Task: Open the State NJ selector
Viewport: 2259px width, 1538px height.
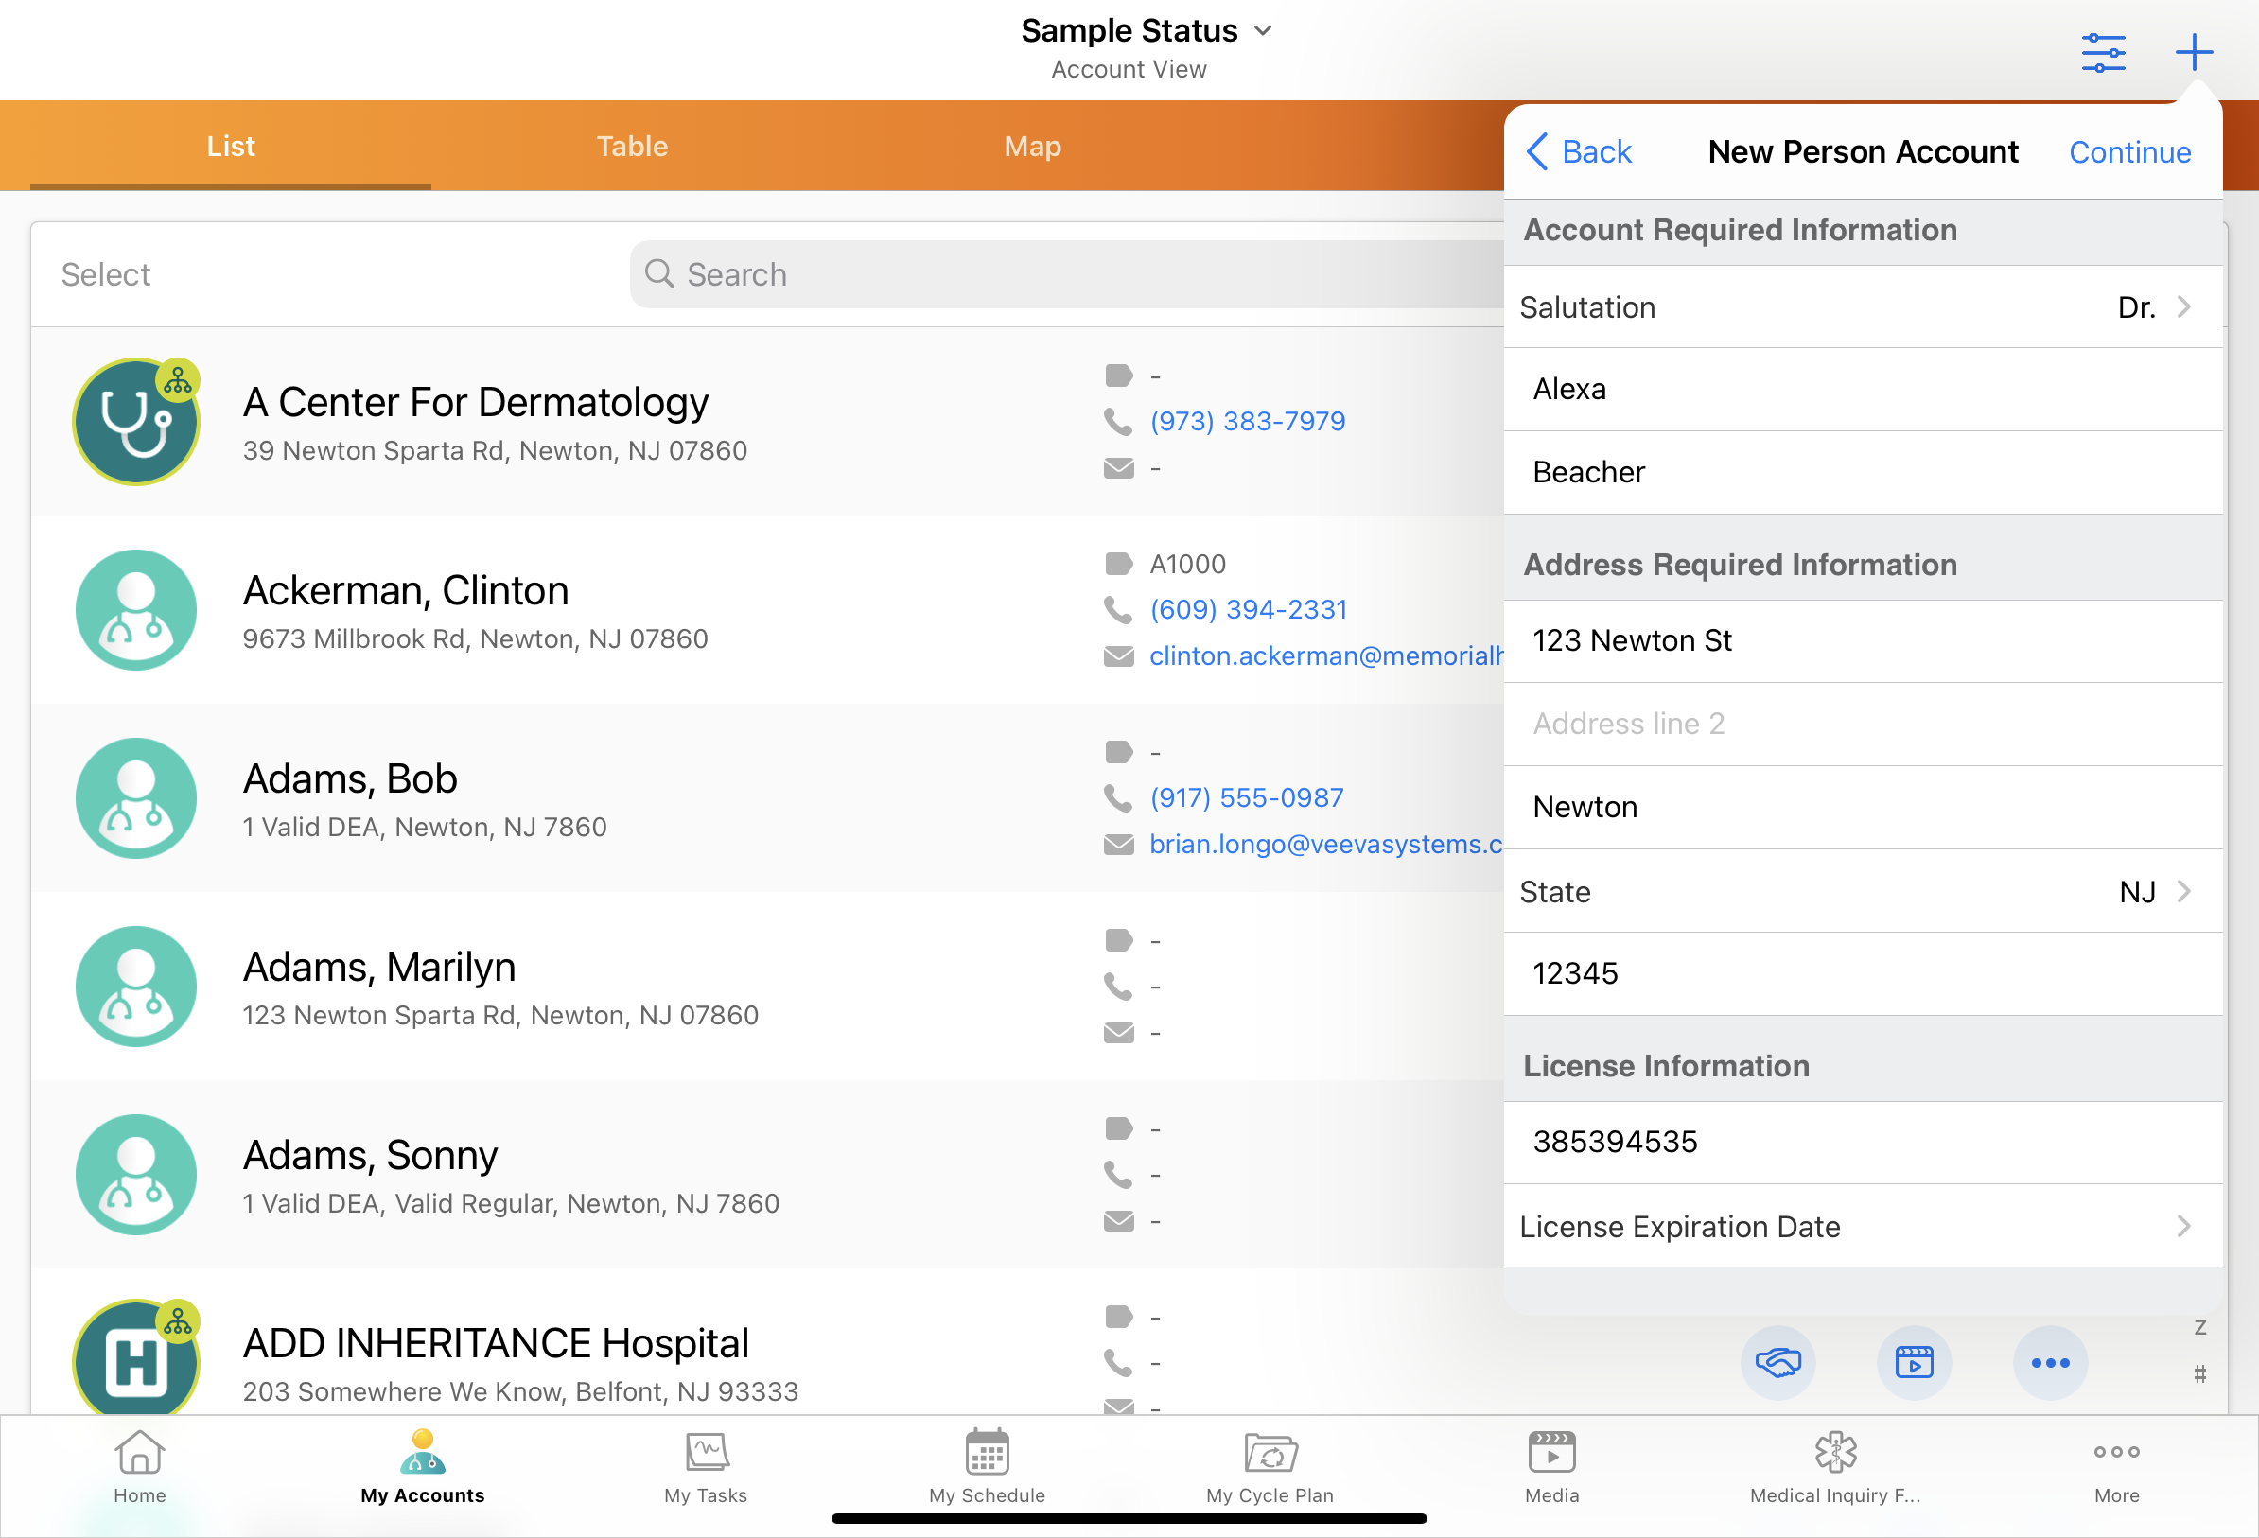Action: 1863,892
